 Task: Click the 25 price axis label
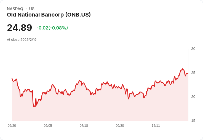pyautogui.click(x=193, y=73)
